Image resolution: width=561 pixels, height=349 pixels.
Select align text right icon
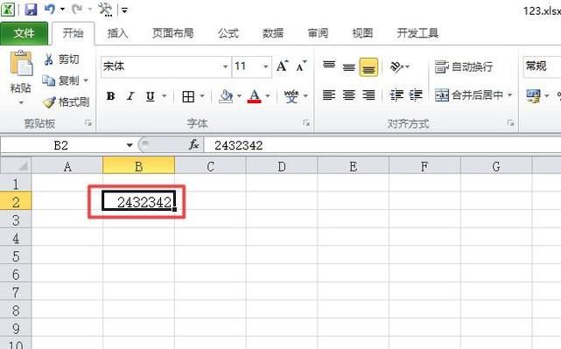click(368, 95)
